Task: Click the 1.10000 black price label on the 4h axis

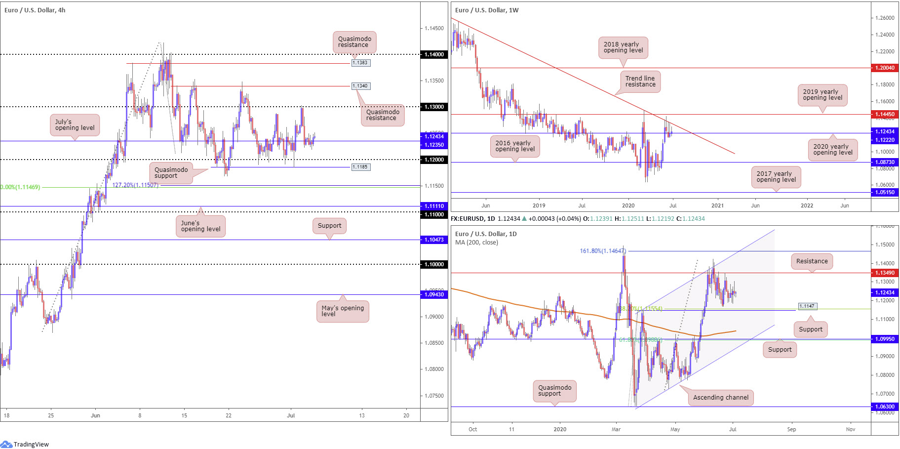Action: pos(434,264)
